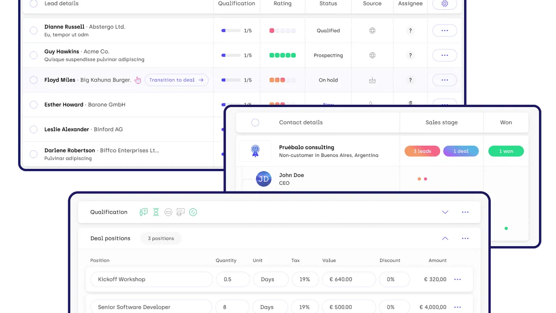This screenshot has width=556, height=313.
Task: Click the unassigned question mark for Dianne Russell
Action: coord(410,31)
